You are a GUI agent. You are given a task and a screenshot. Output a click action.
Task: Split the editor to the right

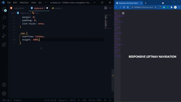click(x=105, y=8)
